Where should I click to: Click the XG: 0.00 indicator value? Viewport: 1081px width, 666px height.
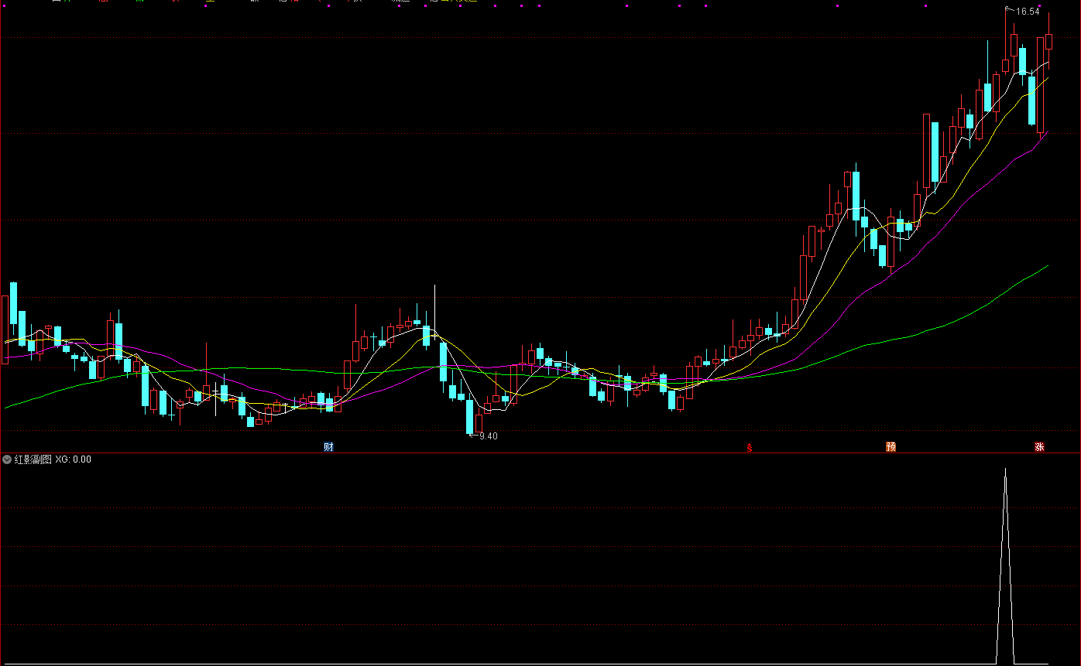click(73, 459)
